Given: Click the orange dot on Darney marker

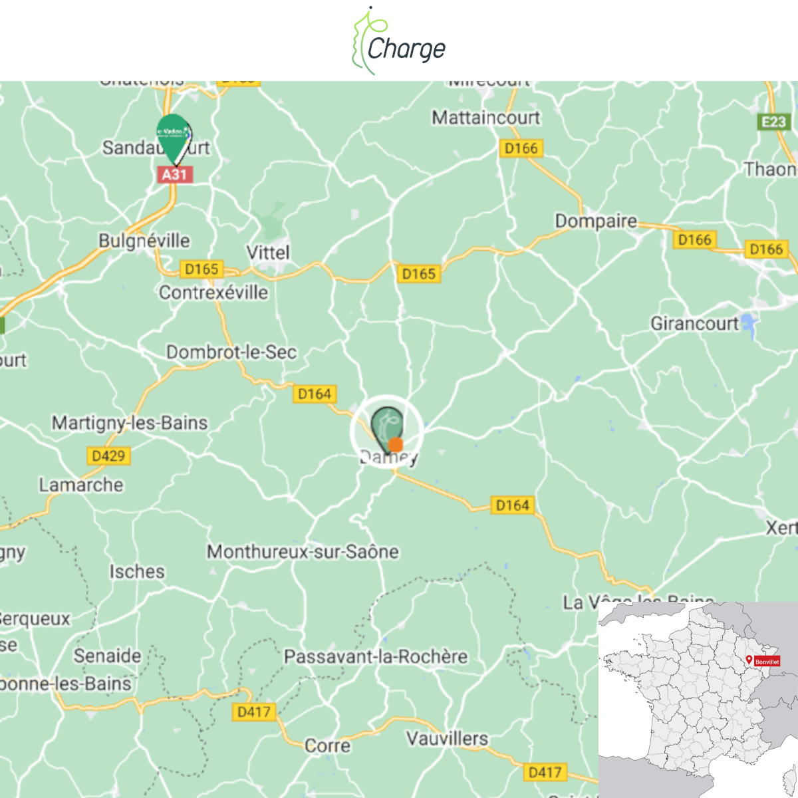Looking at the screenshot, I should pyautogui.click(x=396, y=445).
